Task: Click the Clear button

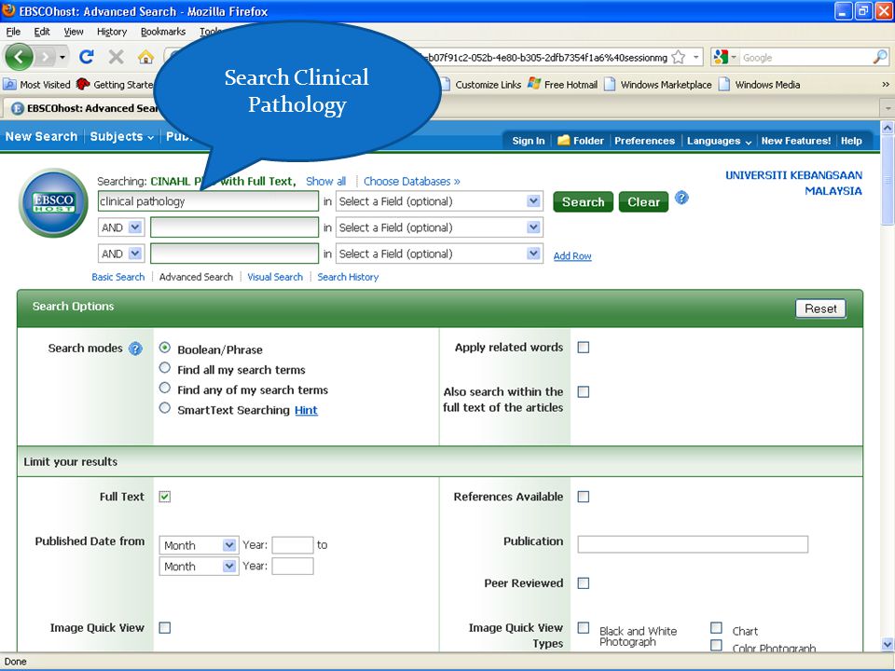Action: (x=643, y=202)
